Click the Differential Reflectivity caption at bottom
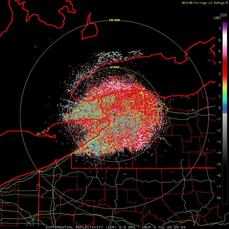 pos(116,227)
